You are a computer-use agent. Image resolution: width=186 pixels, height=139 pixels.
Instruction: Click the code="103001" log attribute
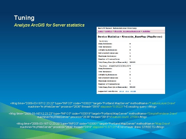[89, 124]
